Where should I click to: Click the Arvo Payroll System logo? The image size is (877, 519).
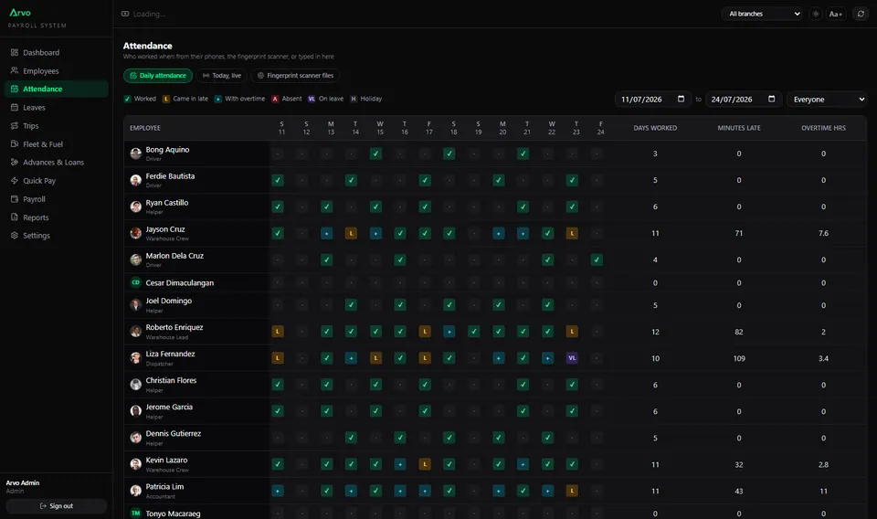(37, 18)
